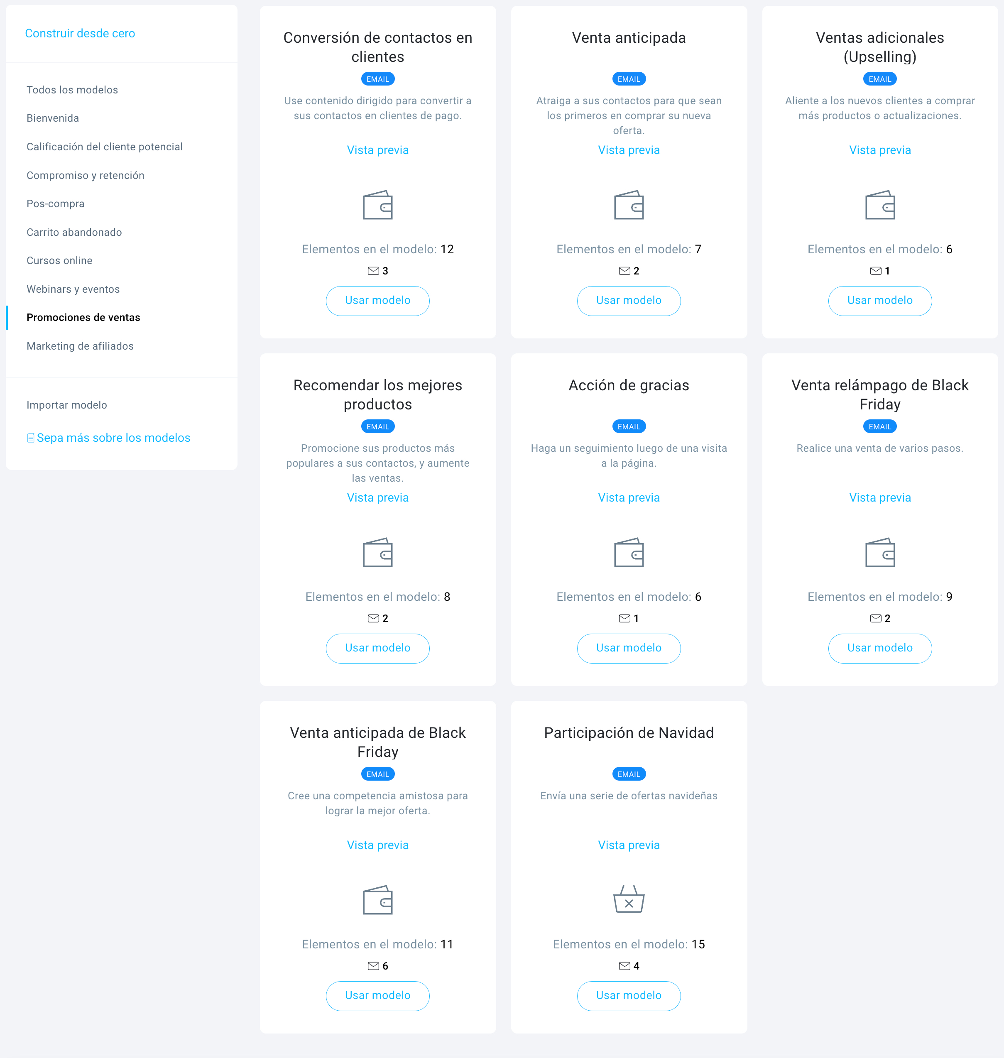Click EMAIL badge on Venta anticipada card
The image size is (1004, 1058).
tap(628, 79)
